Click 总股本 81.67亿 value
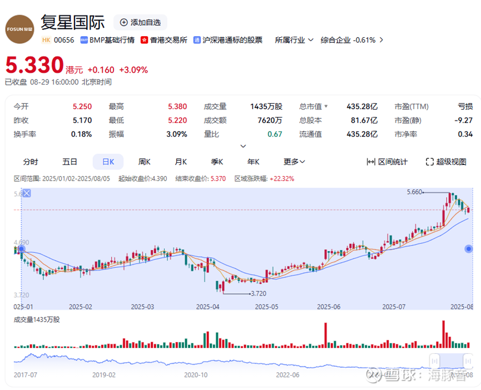This screenshot has height=390, width=481. (x=364, y=121)
